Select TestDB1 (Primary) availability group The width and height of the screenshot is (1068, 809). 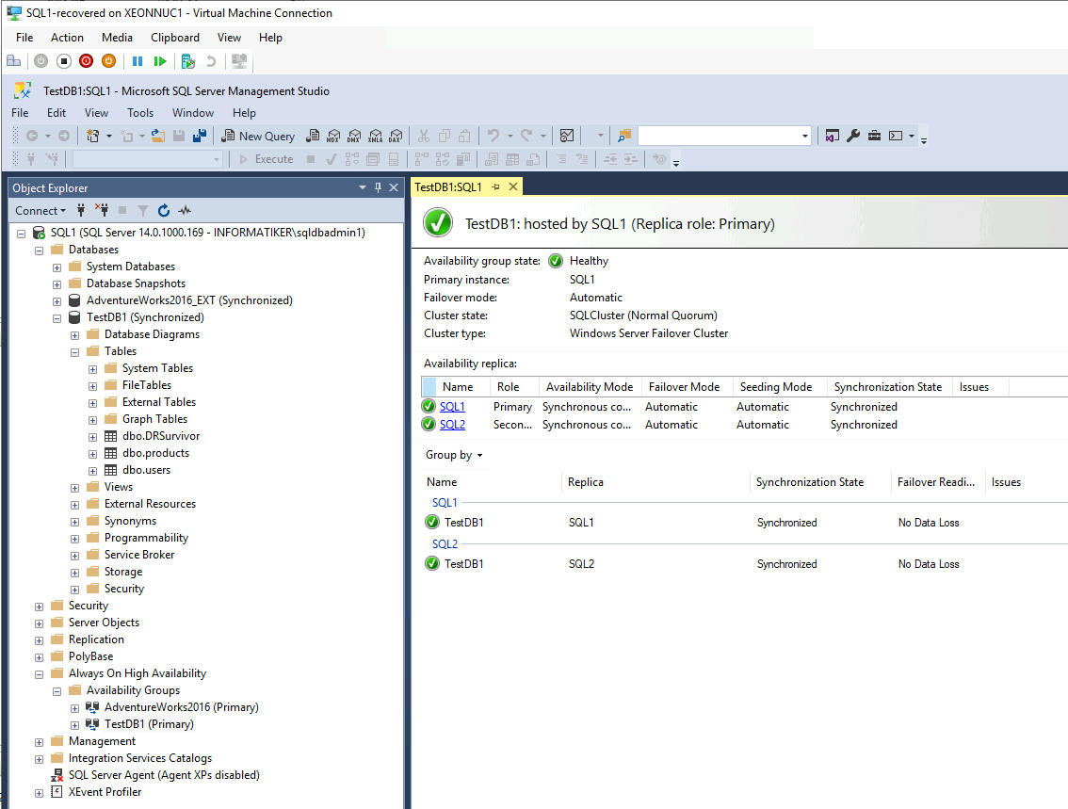click(x=149, y=724)
